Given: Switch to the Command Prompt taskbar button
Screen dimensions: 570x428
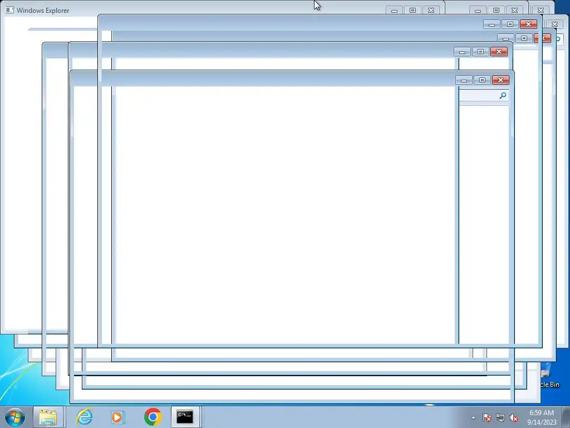Looking at the screenshot, I should click(x=185, y=417).
